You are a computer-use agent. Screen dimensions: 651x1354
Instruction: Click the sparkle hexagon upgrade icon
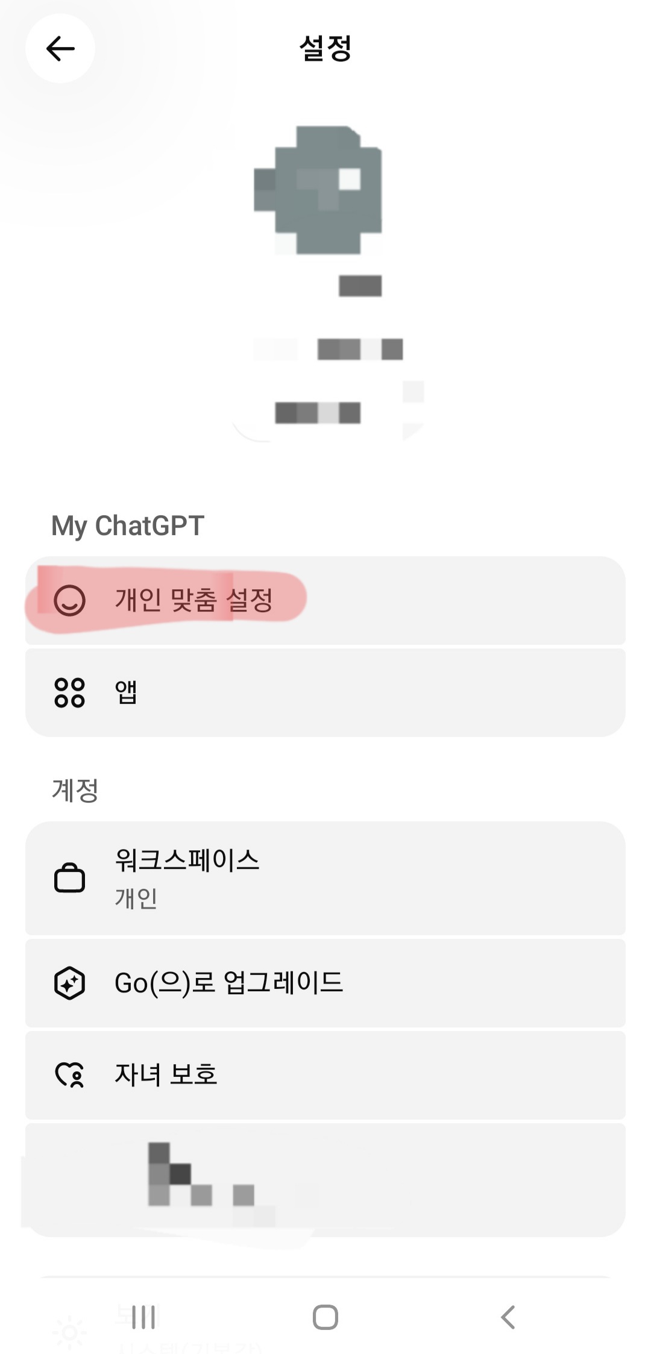(69, 983)
